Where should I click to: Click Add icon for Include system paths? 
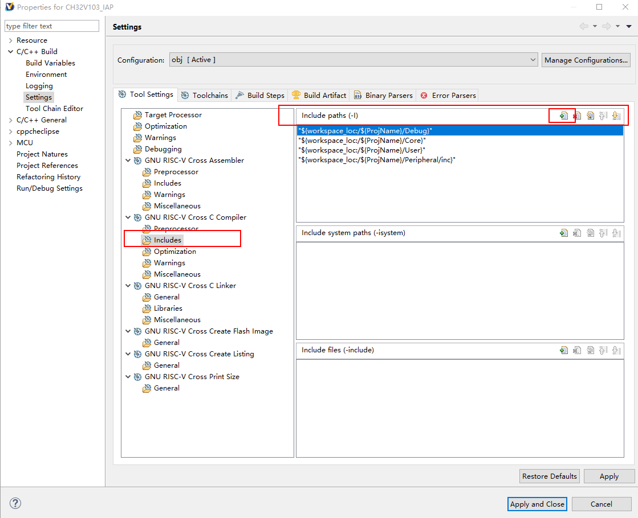tap(563, 233)
